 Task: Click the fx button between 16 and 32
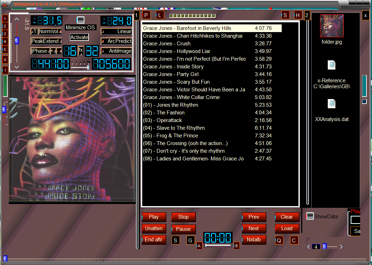click(x=81, y=51)
